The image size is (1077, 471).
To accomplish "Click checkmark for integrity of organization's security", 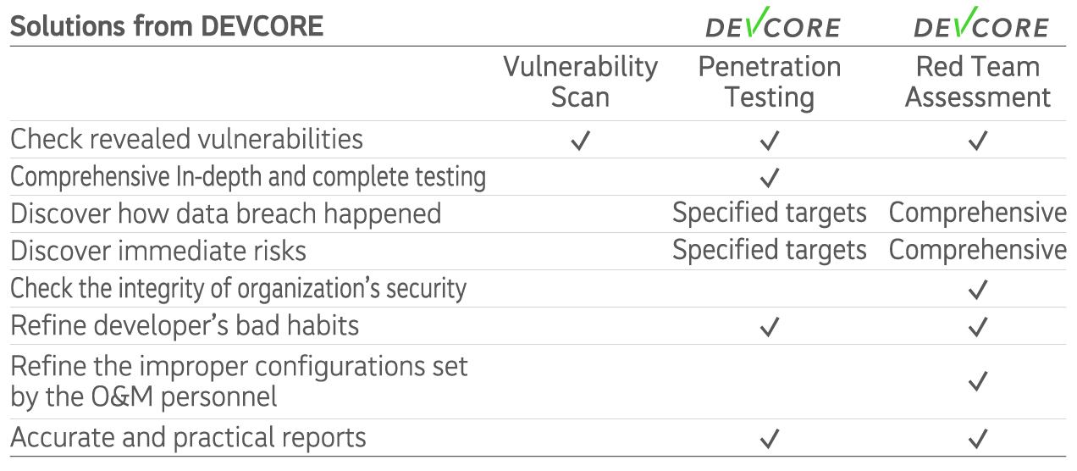I will pyautogui.click(x=978, y=290).
